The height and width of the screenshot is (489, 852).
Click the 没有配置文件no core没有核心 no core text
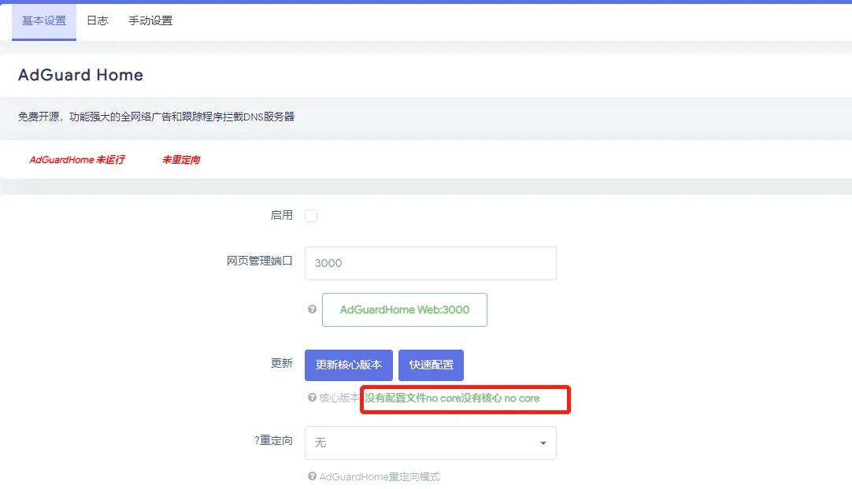[x=452, y=398]
